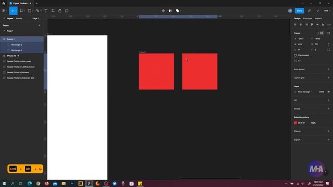333x187 pixels.
Task: Switch to the Design tab
Action: coord(297,19)
